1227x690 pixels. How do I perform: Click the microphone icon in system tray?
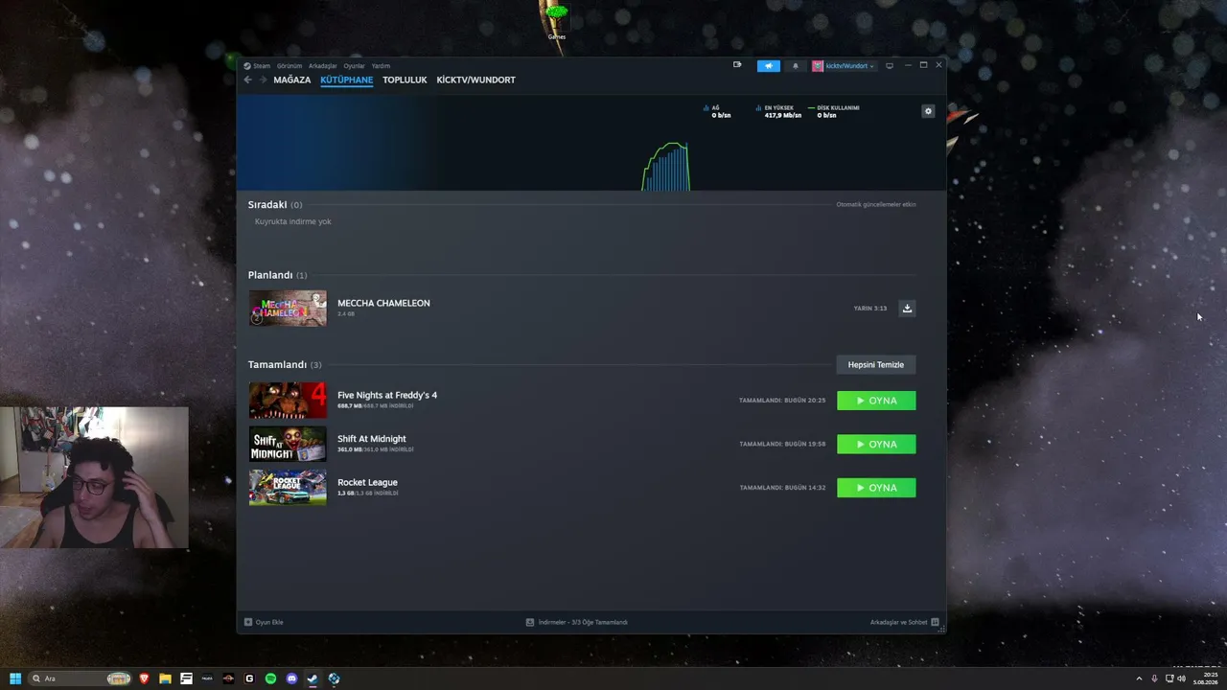(x=1154, y=678)
